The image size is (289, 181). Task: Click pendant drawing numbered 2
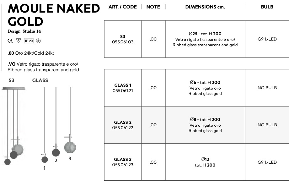tap(56, 152)
